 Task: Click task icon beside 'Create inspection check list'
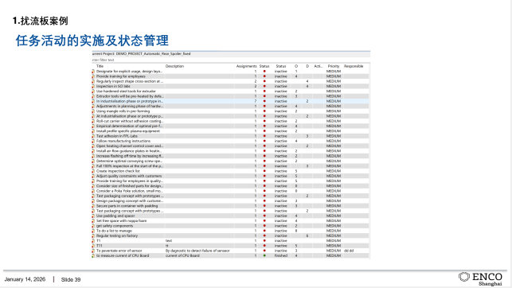93,171
